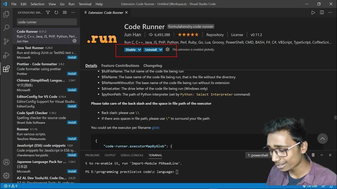Open the glob hyperlink
The image size is (337, 189).
(155, 128)
